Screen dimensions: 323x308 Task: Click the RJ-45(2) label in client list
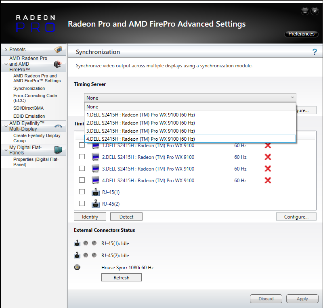(111, 204)
